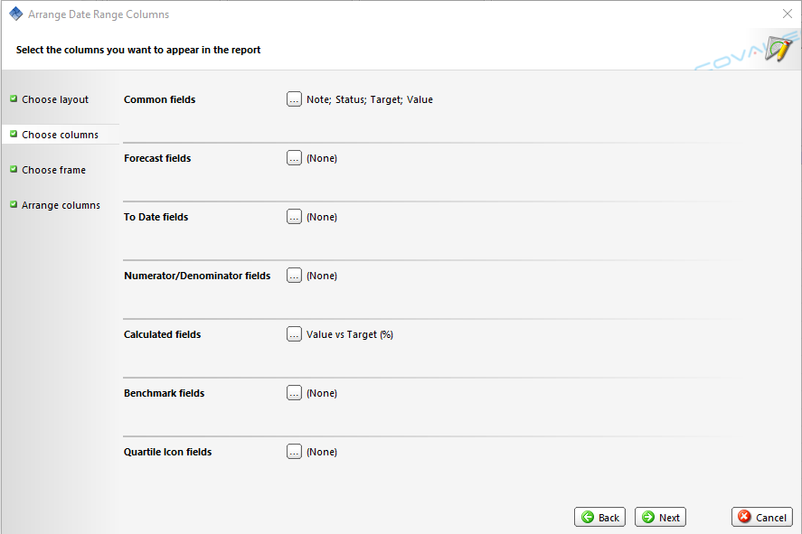Screen dimensions: 802x534
Task: Go to the Choose frame step
Action: pos(53,170)
